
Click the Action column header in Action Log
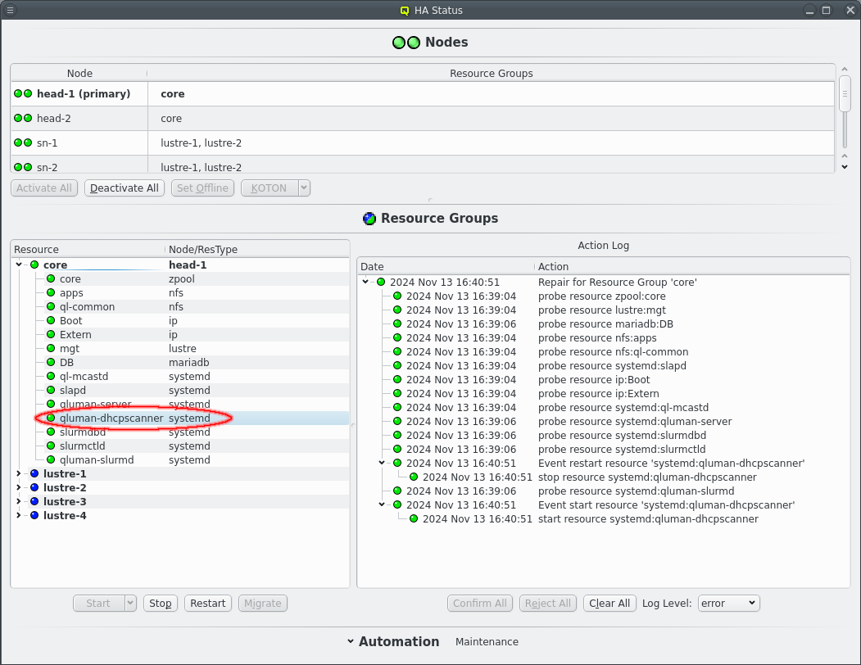pos(692,266)
